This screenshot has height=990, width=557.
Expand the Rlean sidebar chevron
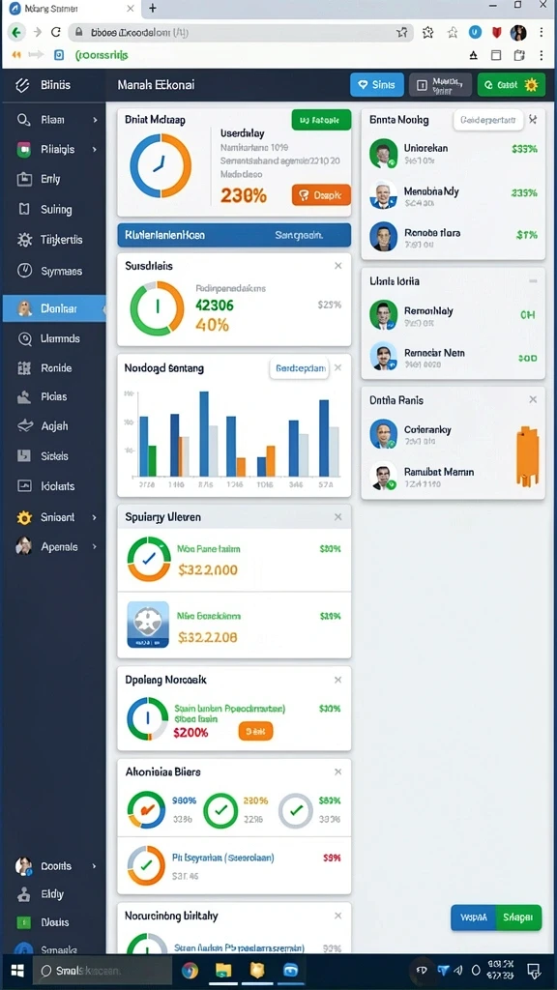[x=95, y=119]
